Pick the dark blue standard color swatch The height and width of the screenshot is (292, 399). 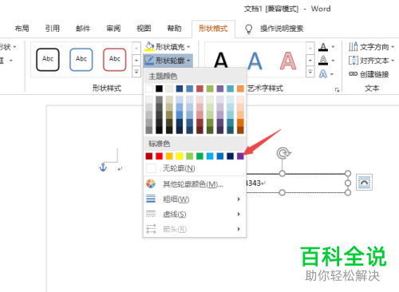(x=230, y=156)
